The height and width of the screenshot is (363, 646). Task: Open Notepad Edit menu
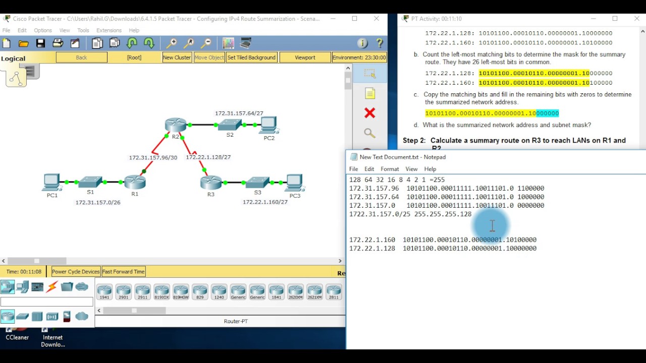pyautogui.click(x=369, y=169)
